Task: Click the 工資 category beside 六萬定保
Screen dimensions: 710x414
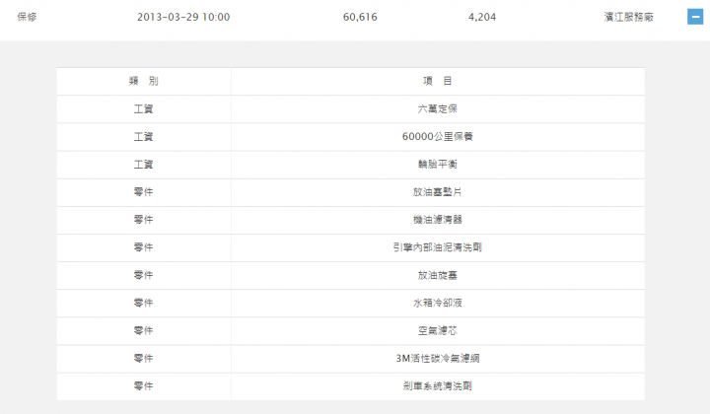Action: pos(143,108)
